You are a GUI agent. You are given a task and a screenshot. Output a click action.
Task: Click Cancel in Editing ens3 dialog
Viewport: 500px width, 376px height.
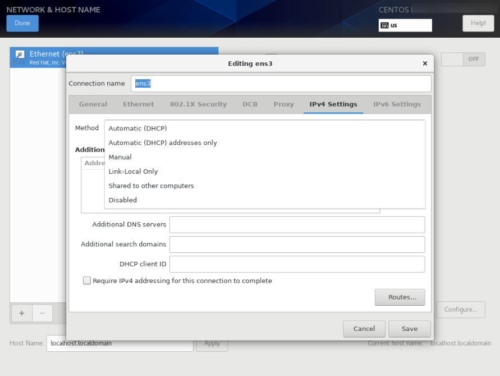[x=364, y=329]
